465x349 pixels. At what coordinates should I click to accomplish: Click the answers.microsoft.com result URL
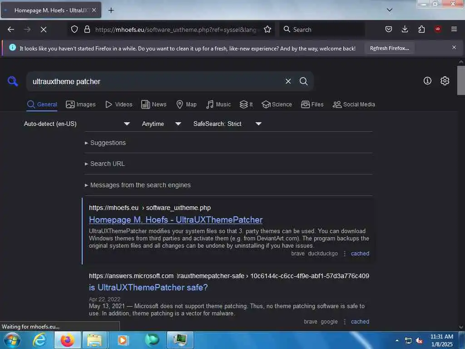pos(229,276)
